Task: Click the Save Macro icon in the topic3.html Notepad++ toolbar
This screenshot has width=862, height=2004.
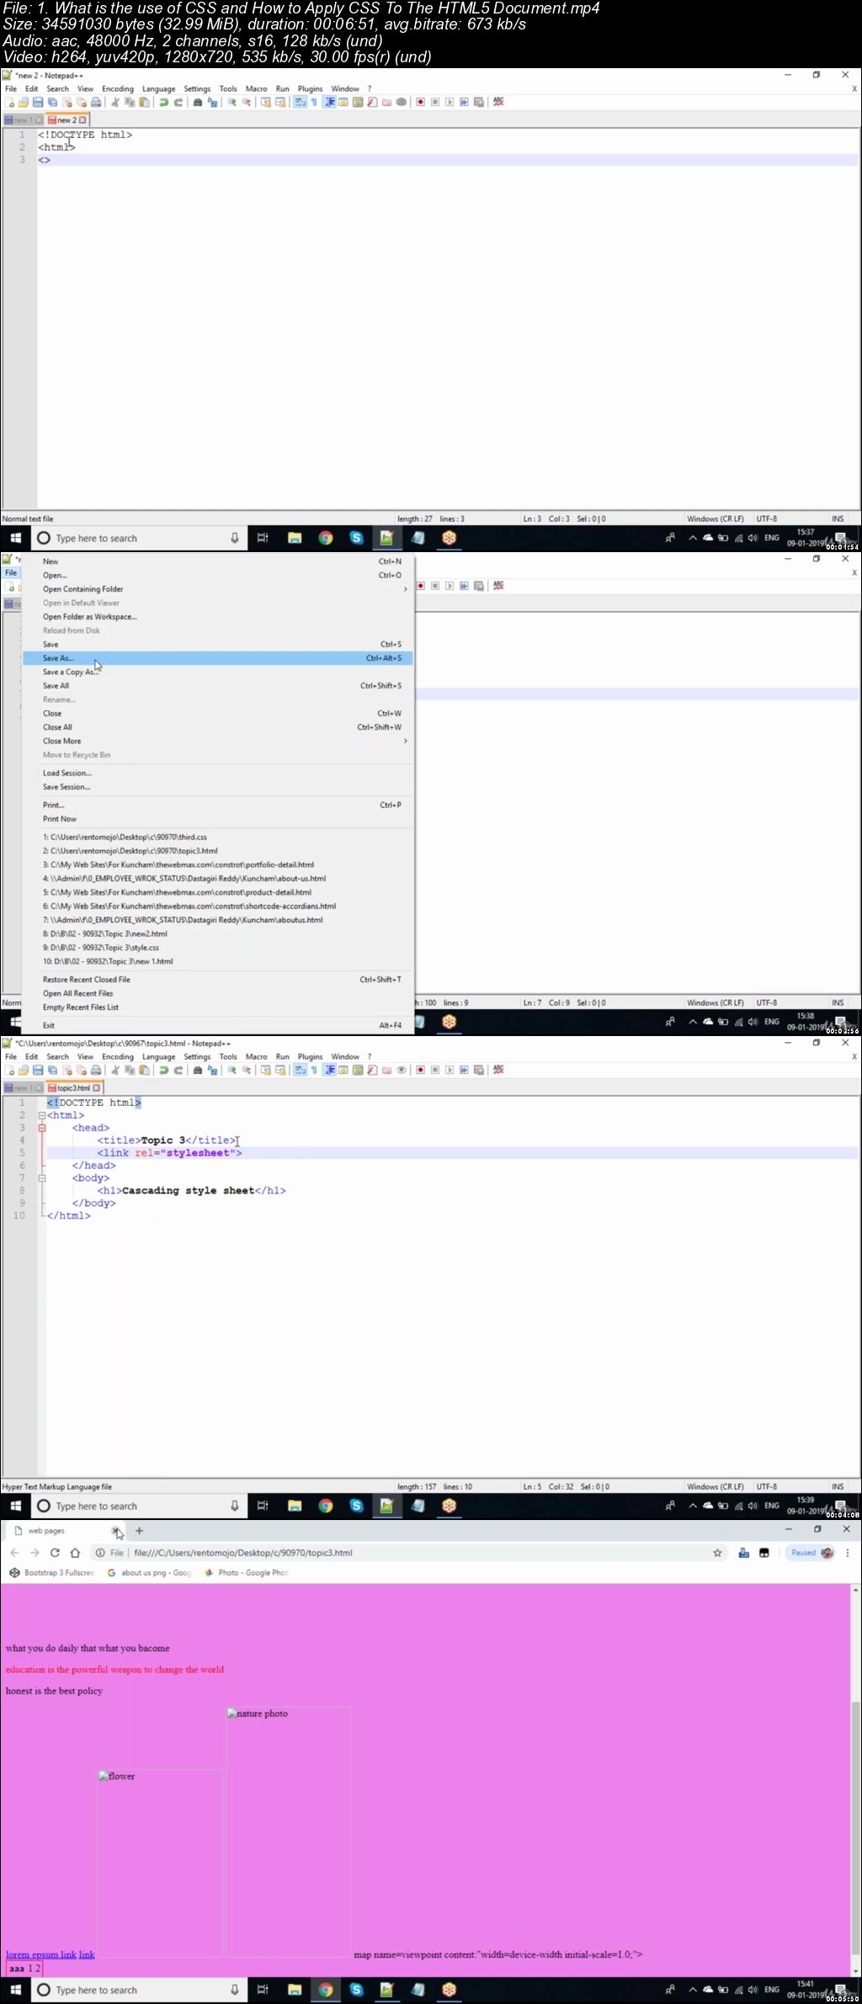Action: tap(479, 1070)
